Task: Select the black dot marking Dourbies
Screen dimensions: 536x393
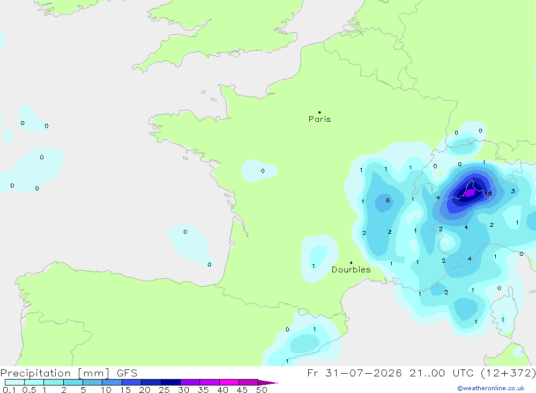Action: [351, 263]
